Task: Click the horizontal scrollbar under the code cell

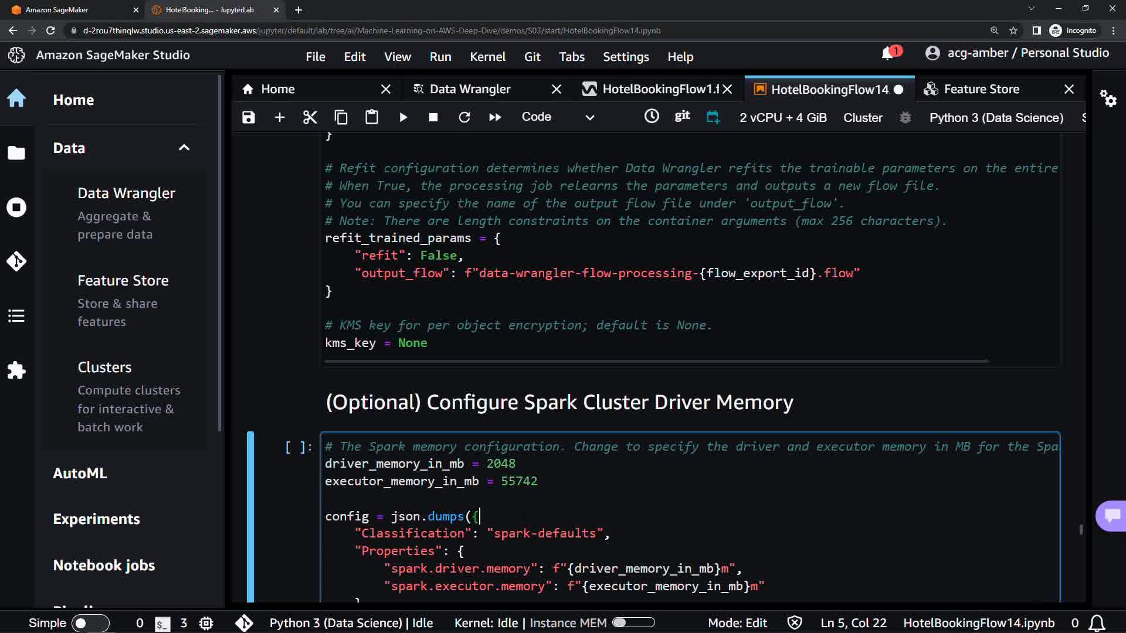Action: 656,361
